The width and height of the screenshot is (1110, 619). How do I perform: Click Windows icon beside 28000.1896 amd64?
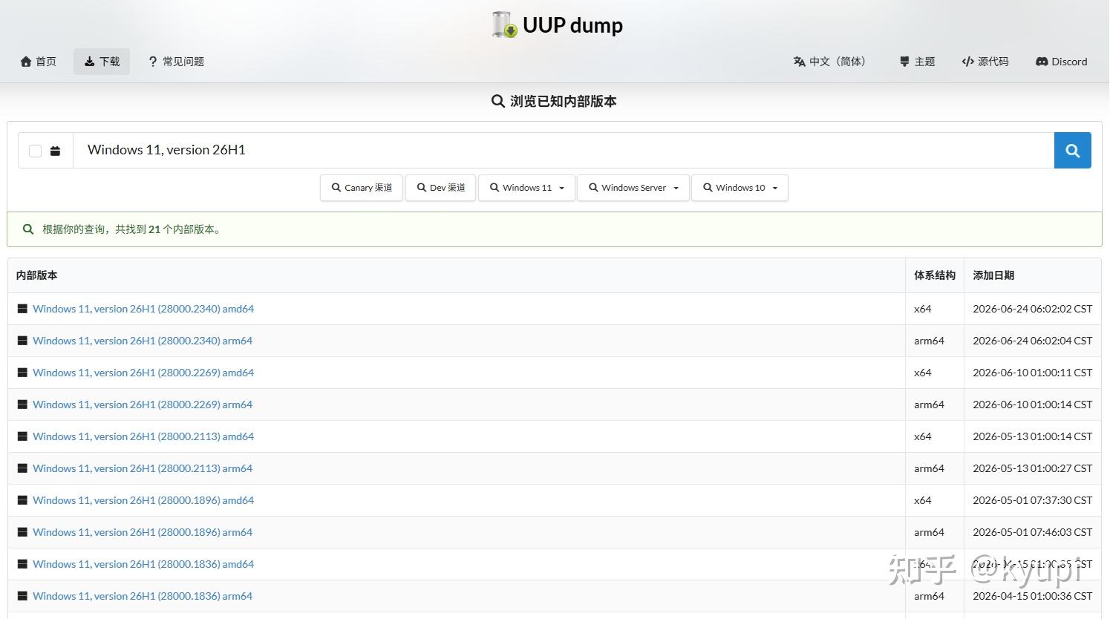coord(22,500)
